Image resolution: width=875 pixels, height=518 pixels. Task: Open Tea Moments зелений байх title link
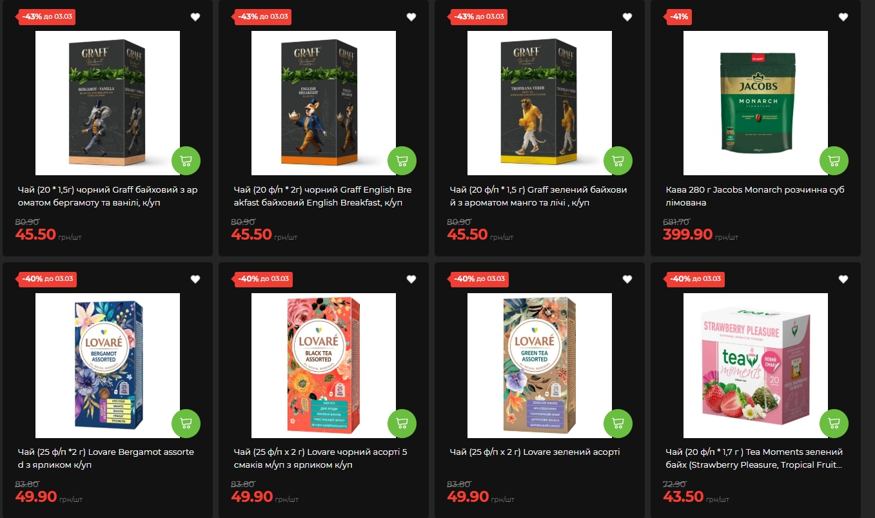[x=754, y=459]
